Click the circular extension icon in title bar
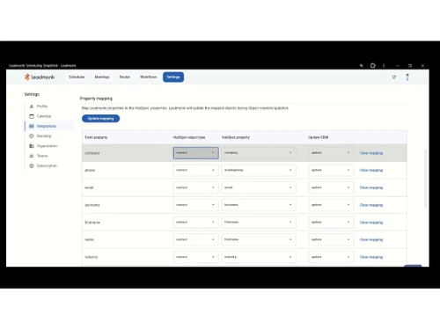The image size is (440, 330). (x=372, y=66)
